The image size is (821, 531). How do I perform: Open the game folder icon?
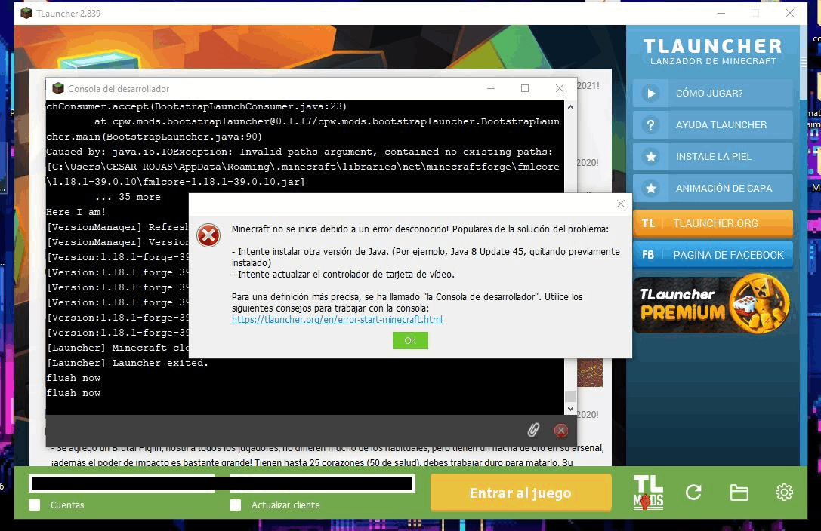click(x=739, y=493)
